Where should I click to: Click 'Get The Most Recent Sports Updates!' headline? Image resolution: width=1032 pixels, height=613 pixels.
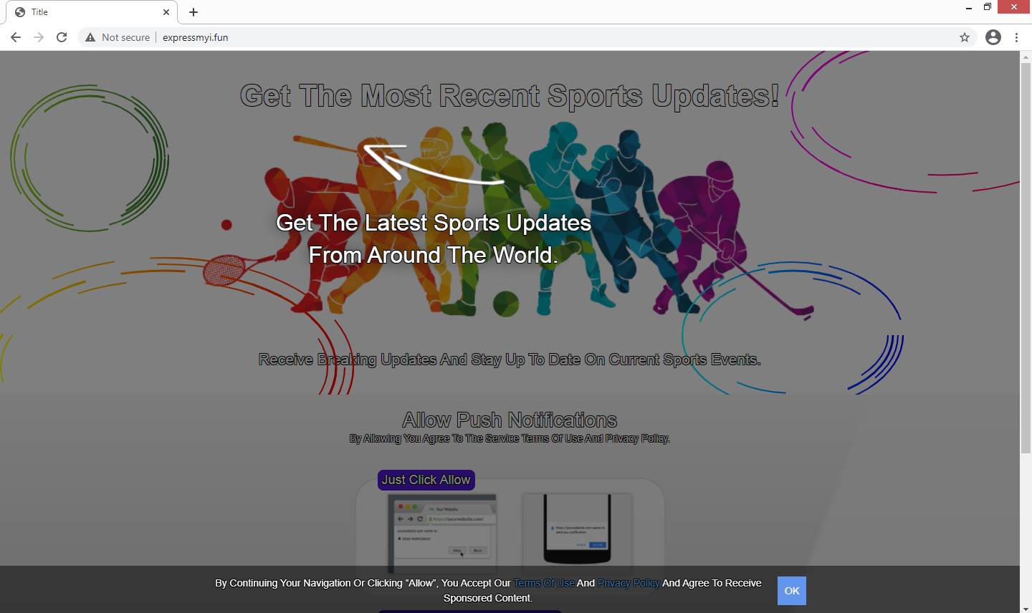coord(510,95)
